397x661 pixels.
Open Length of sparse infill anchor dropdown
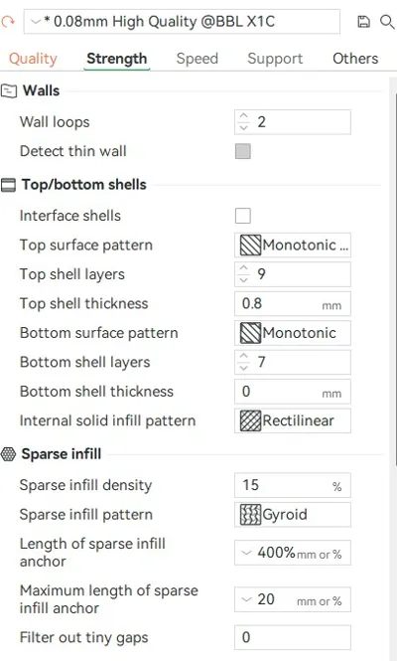[x=246, y=553]
